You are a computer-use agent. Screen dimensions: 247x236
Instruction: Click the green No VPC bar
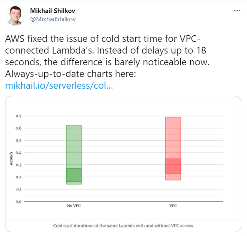[74, 155]
